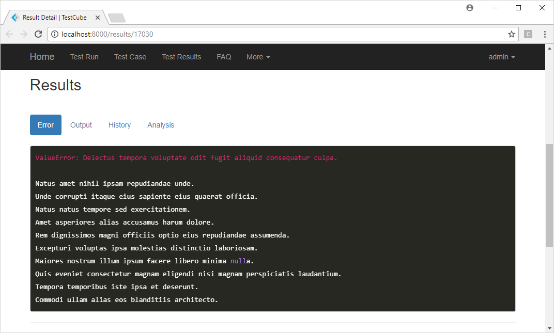Click the purple 'null' highlighted word
Image resolution: width=554 pixels, height=333 pixels.
coord(238,261)
